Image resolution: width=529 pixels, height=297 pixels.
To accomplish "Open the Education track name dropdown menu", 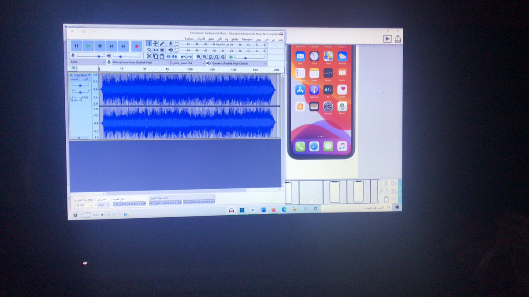I will coord(89,75).
